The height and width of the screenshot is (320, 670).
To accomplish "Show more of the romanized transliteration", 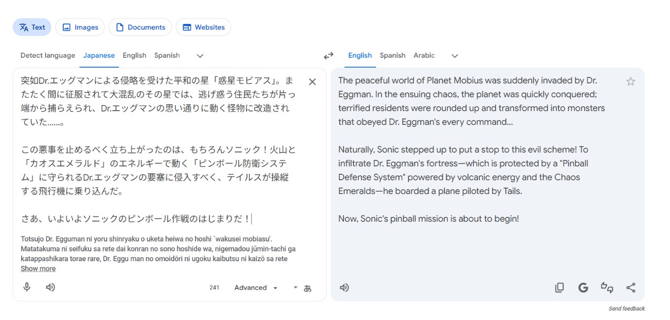I will pyautogui.click(x=38, y=269).
